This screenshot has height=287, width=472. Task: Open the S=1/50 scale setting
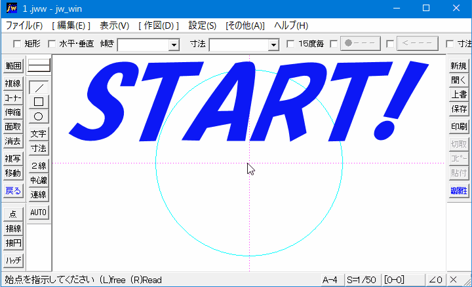pyautogui.click(x=363, y=280)
